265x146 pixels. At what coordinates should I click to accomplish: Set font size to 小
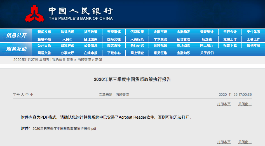[31, 95]
